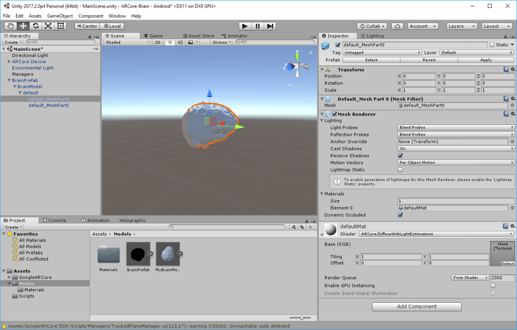Image resolution: width=517 pixels, height=330 pixels.
Task: Click the Add Component button
Action: (x=417, y=306)
